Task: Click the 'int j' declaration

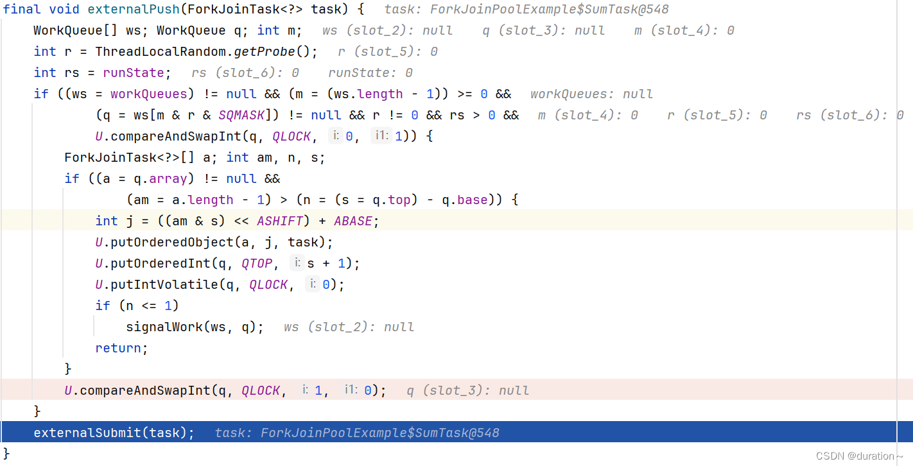Action: coord(114,221)
